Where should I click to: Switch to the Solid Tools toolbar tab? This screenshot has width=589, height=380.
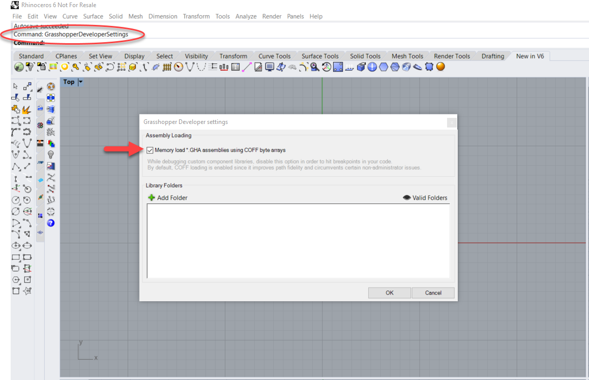[365, 56]
